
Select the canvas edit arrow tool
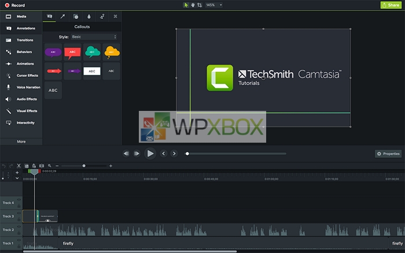point(186,5)
